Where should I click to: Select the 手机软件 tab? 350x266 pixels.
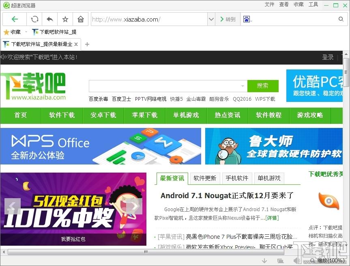click(237, 178)
